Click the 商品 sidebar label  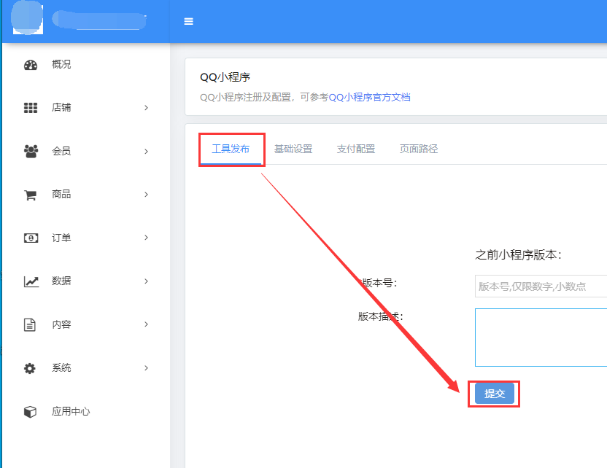pyautogui.click(x=61, y=194)
